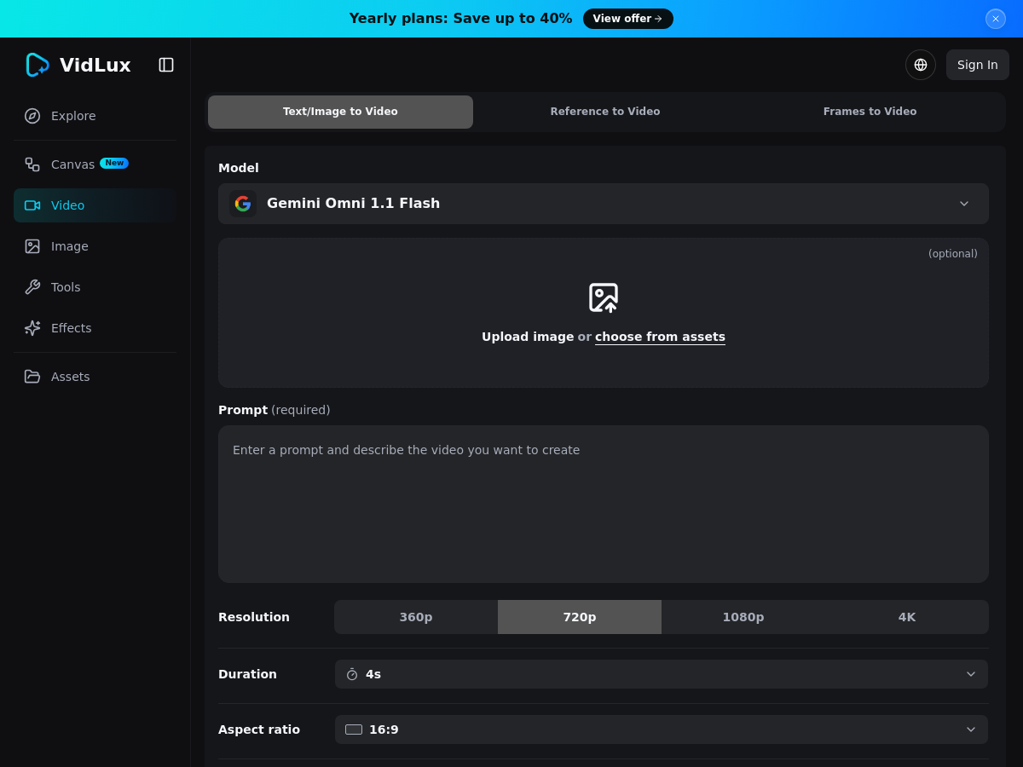The width and height of the screenshot is (1023, 767).
Task: Open the Duration 4s dropdown
Action: tap(662, 674)
